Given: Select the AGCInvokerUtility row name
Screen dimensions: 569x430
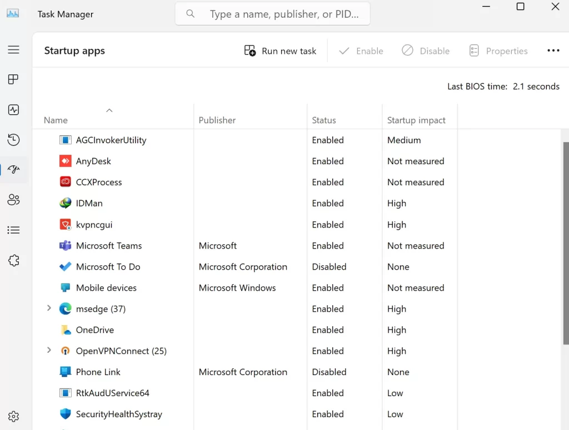Looking at the screenshot, I should (x=111, y=140).
